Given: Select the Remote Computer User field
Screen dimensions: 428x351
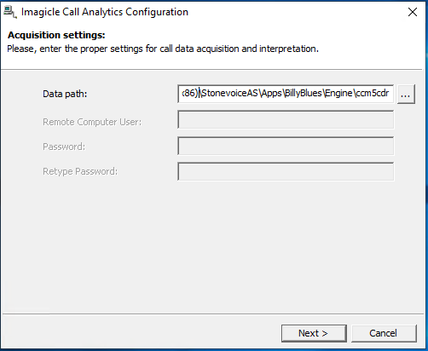Looking at the screenshot, I should pos(286,119).
